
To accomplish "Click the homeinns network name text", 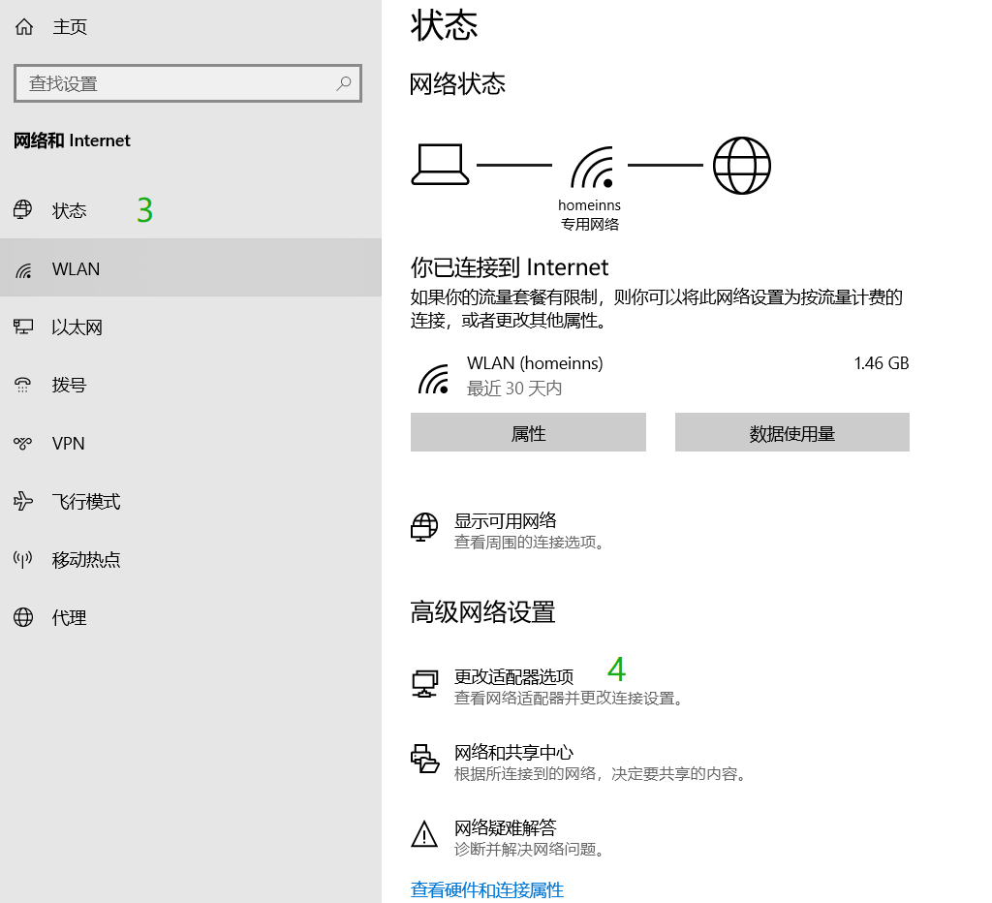I will tap(590, 205).
